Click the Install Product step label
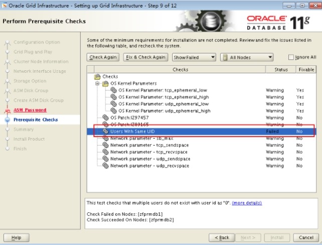The height and width of the screenshot is (245, 322). click(x=29, y=139)
